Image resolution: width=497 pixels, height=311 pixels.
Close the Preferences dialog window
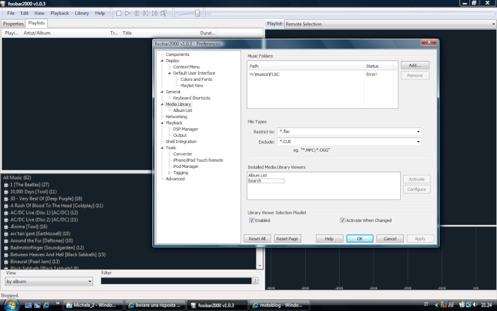pyautogui.click(x=429, y=42)
